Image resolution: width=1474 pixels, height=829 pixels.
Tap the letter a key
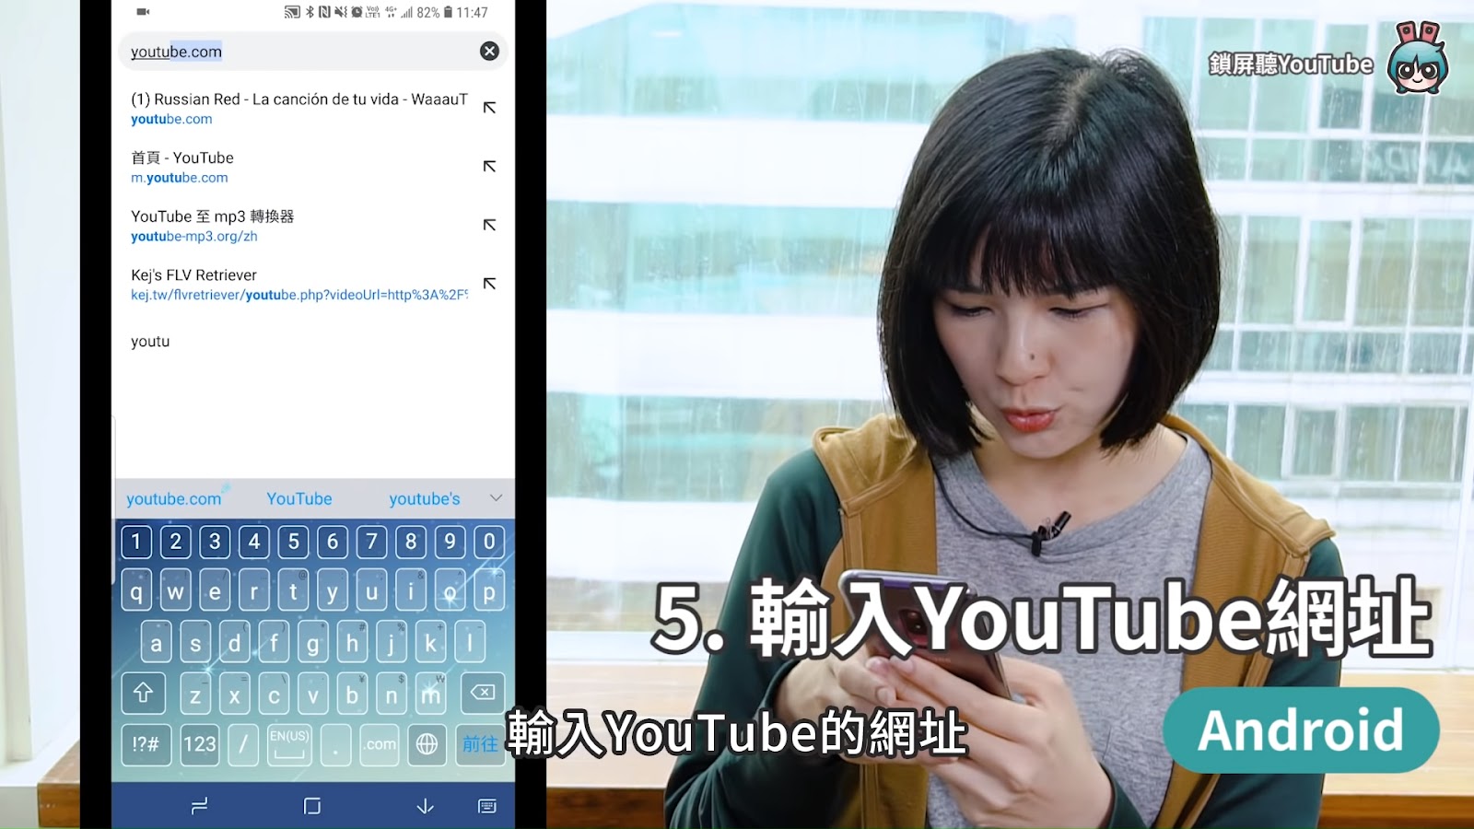[x=156, y=643]
